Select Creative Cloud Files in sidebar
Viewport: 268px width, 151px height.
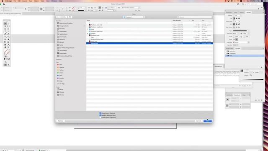pos(66,56)
